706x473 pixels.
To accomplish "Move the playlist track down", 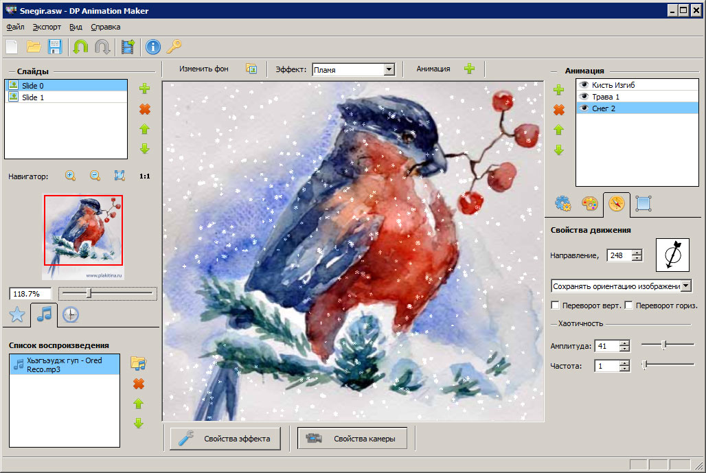I will [x=139, y=423].
